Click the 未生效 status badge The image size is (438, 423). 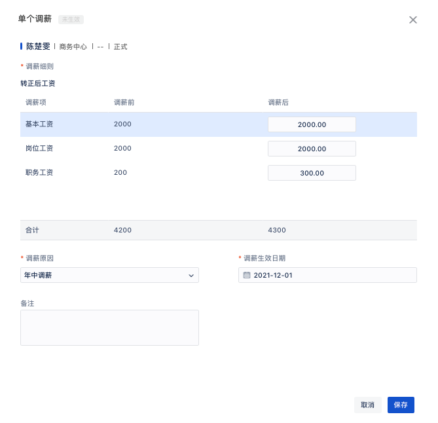[x=71, y=20]
